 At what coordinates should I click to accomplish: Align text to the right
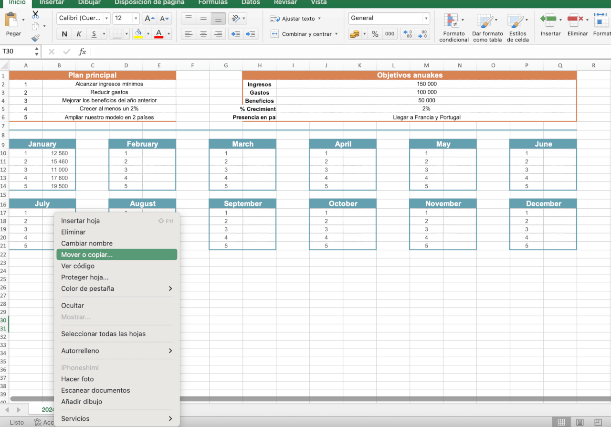(218, 34)
